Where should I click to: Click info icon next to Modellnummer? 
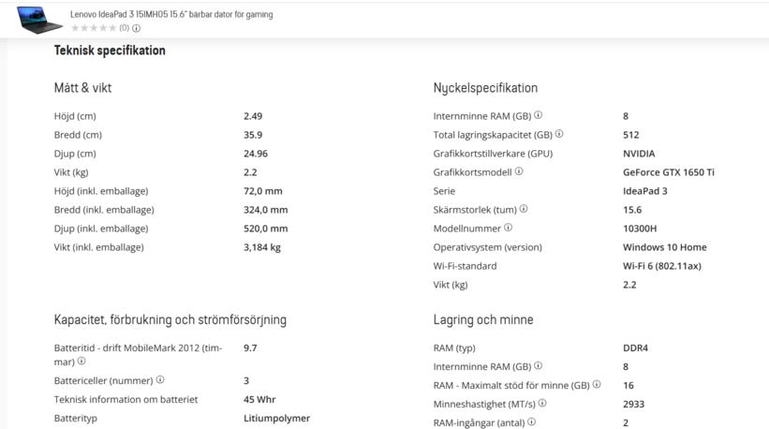[508, 228]
